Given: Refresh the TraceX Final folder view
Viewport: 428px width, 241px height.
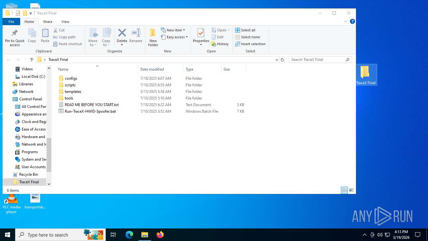Looking at the screenshot, I should (282, 60).
